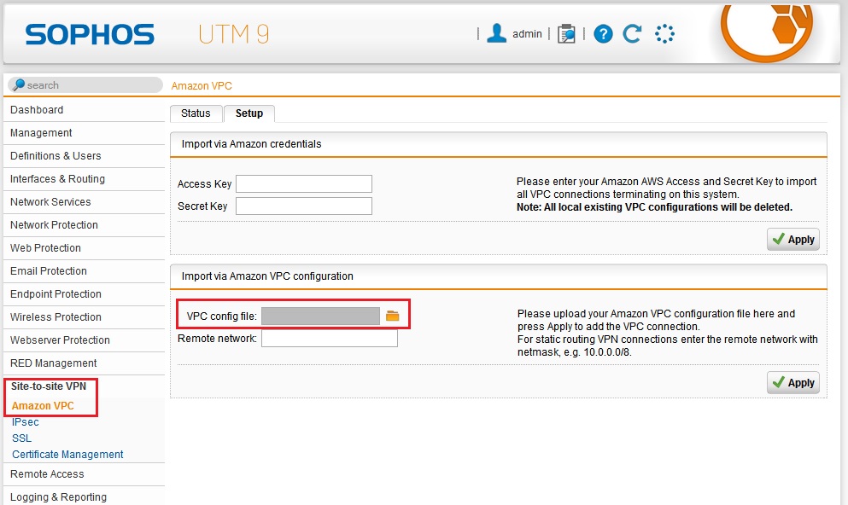This screenshot has width=848, height=505.
Task: Open Definitions & Users menu
Action: pyautogui.click(x=84, y=156)
